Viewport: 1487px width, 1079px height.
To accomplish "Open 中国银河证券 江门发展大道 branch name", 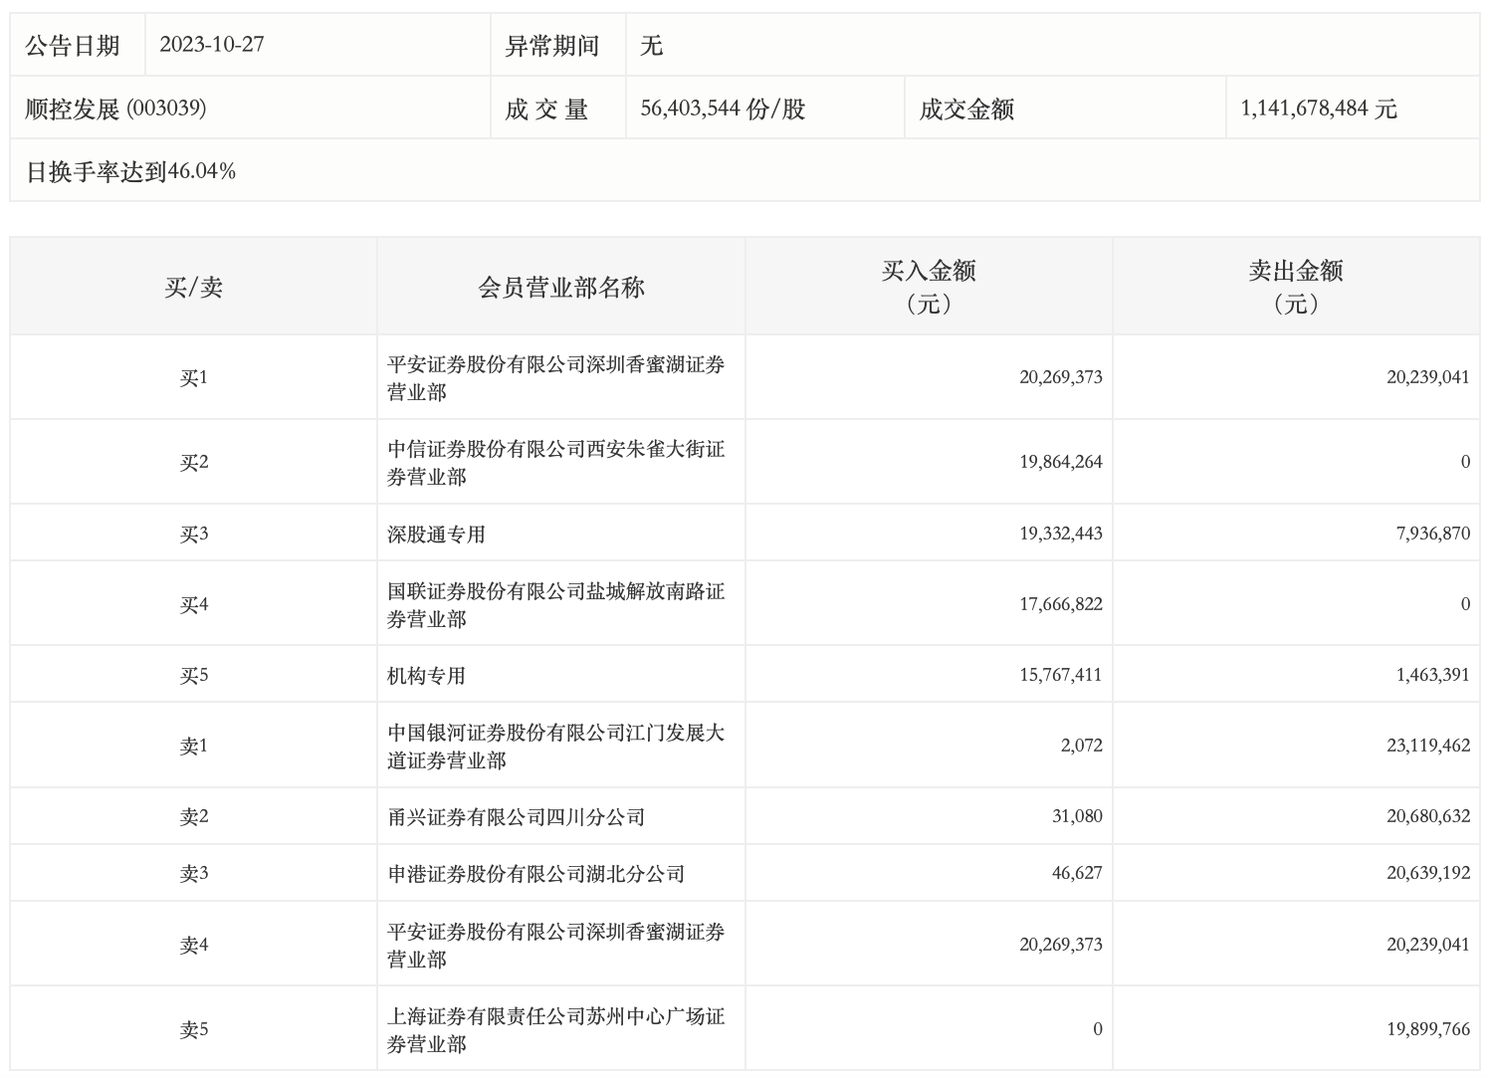I will pos(555,746).
